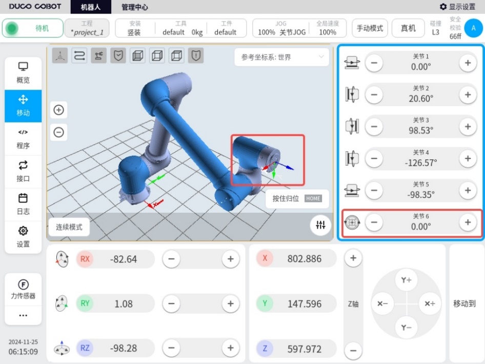This screenshot has height=364, width=485.
Task: Click the 移动到 move-to button
Action: (x=464, y=304)
